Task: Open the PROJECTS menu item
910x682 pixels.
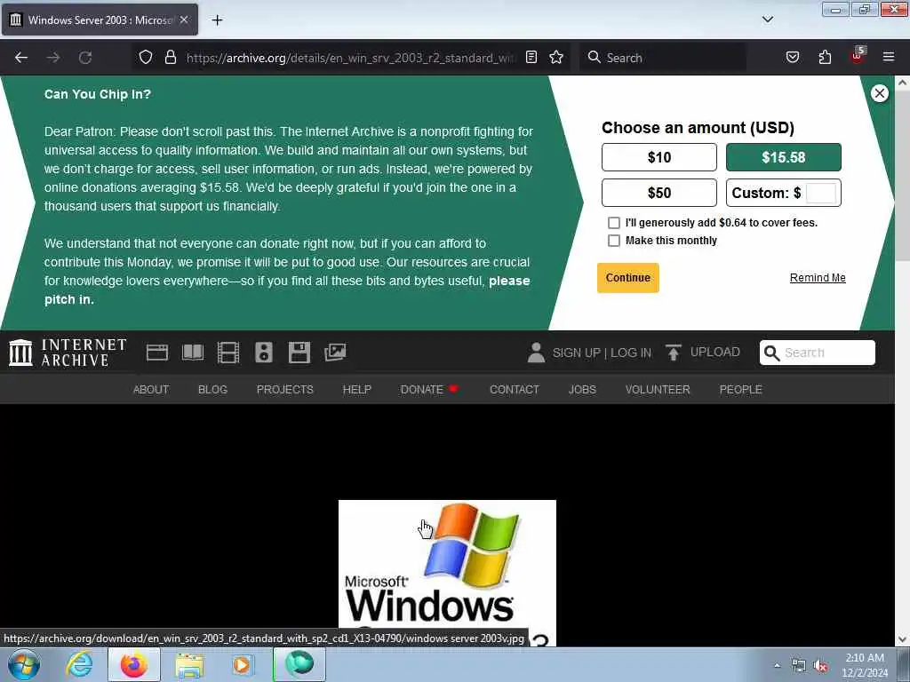Action: point(285,390)
